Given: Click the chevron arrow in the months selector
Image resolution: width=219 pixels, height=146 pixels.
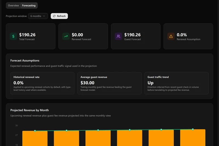Looking at the screenshot, I should tap(44, 16).
